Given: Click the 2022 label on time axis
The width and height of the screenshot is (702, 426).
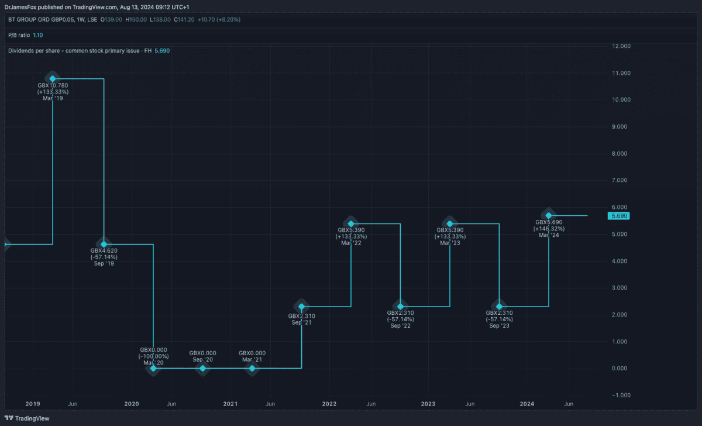Looking at the screenshot, I should [329, 404].
